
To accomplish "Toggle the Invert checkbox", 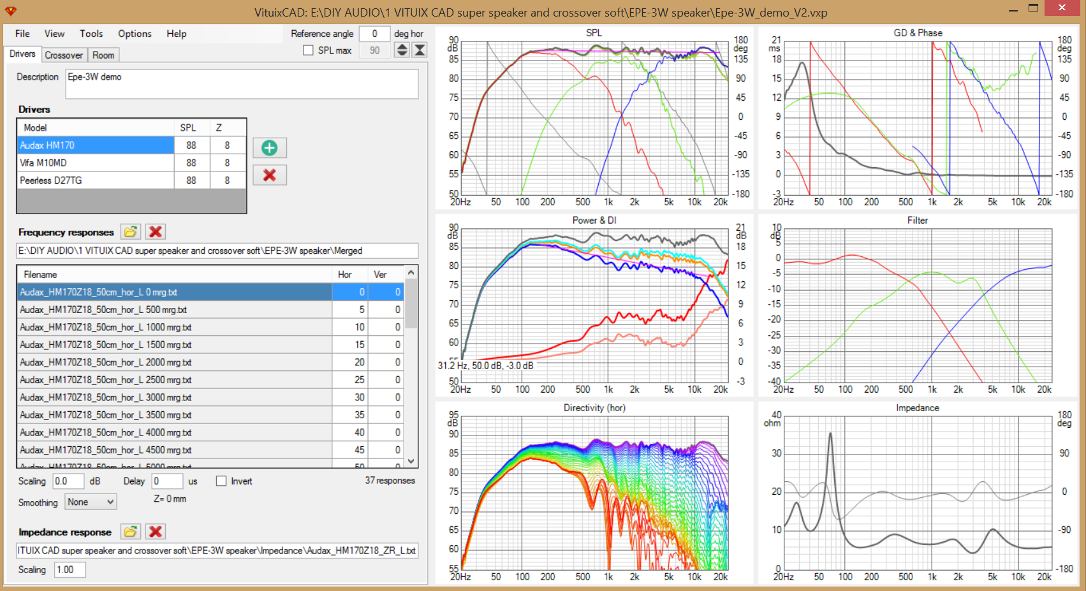I will tap(221, 481).
